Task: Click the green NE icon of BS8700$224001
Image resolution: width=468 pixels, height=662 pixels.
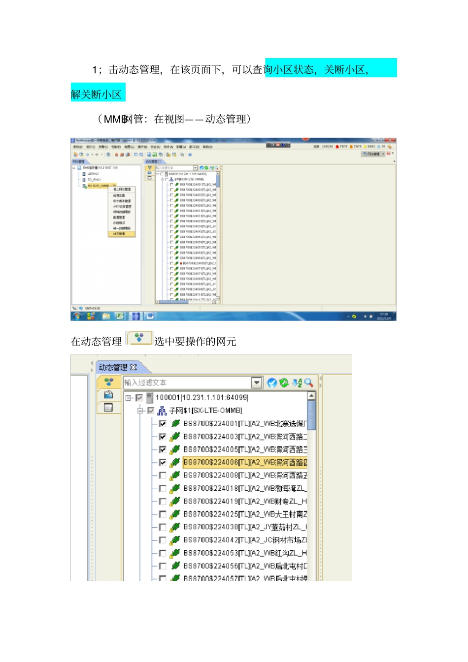Action: click(x=175, y=423)
